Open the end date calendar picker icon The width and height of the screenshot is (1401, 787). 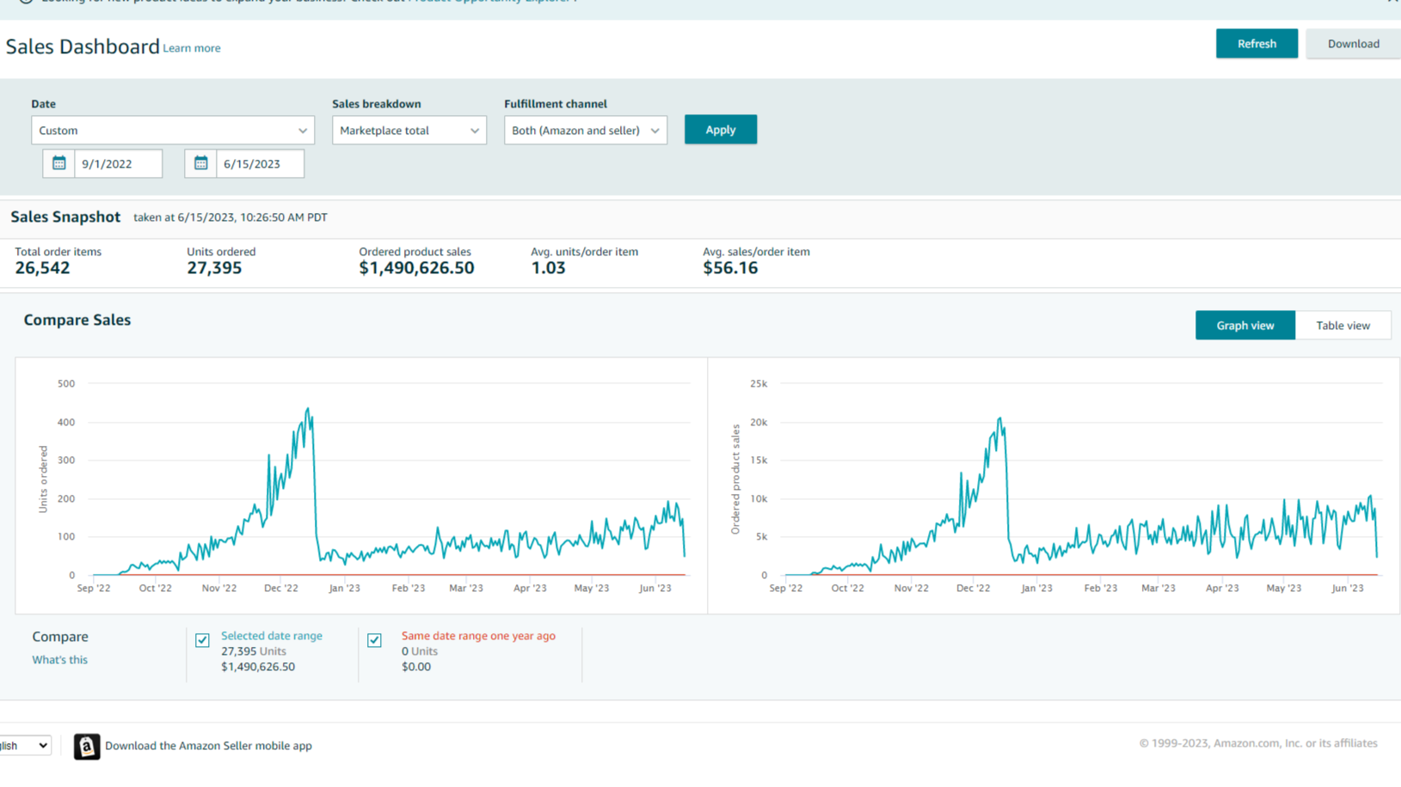200,163
